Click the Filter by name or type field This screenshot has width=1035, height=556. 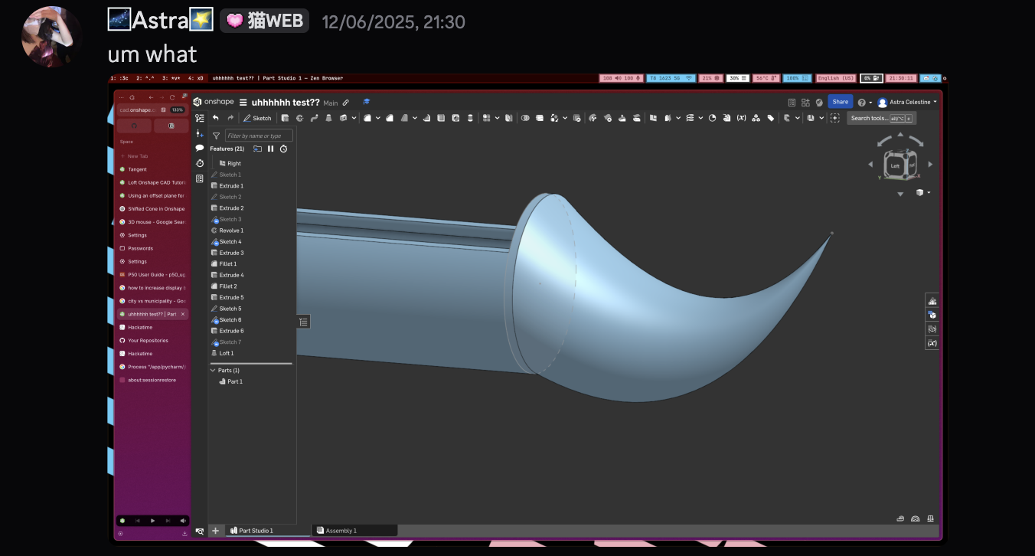pos(258,136)
